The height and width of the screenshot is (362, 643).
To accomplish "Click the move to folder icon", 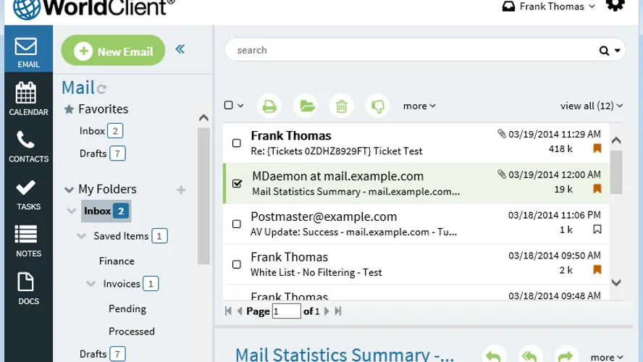I will 307,106.
